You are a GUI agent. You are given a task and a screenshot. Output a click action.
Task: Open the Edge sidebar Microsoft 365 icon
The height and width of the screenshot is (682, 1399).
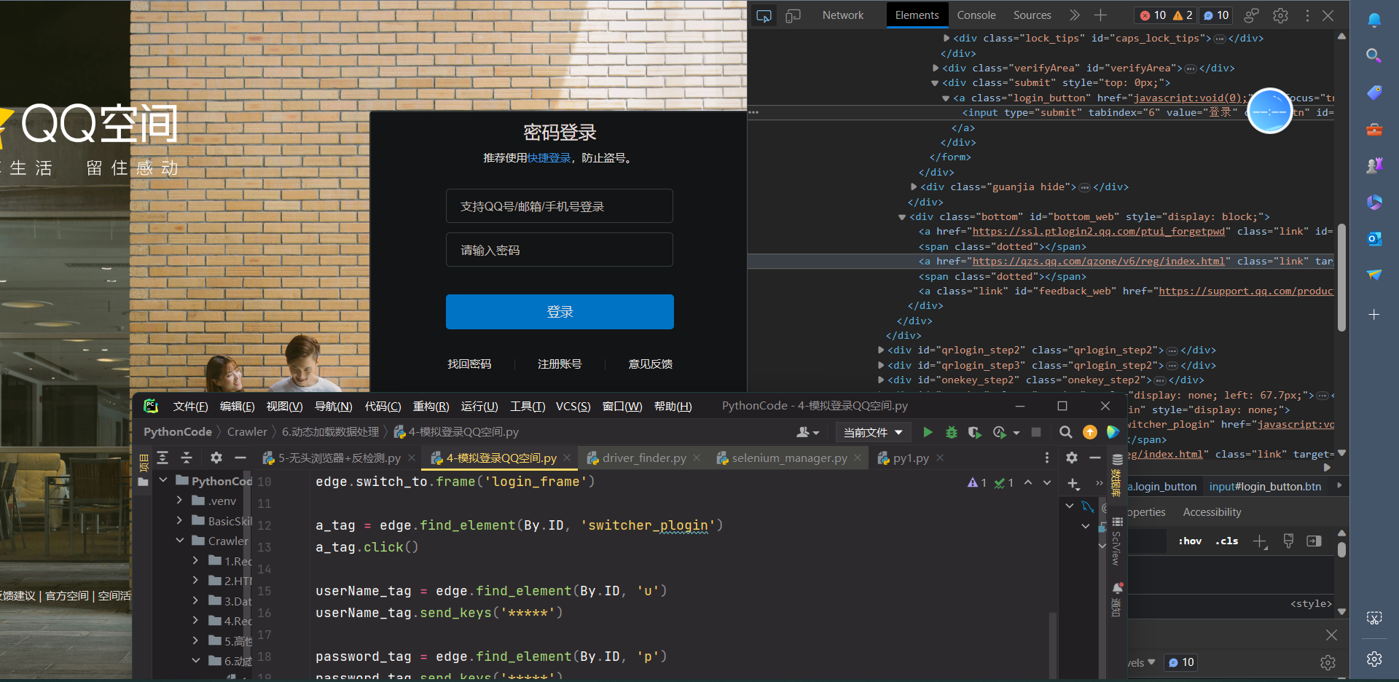[1374, 202]
